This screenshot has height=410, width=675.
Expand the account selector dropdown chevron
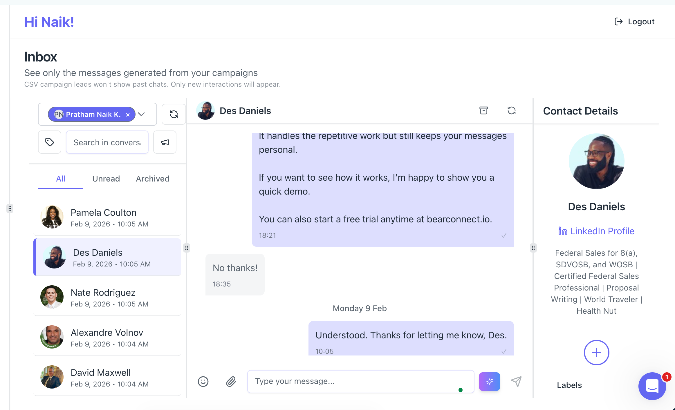(x=141, y=114)
